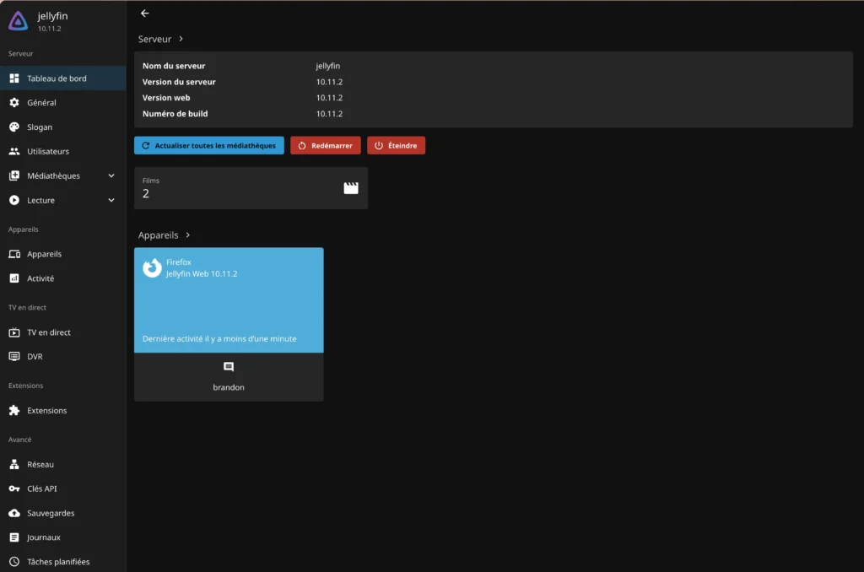Click the Jellyfin logo icon
Screen dimensions: 864x572
pyautogui.click(x=18, y=21)
